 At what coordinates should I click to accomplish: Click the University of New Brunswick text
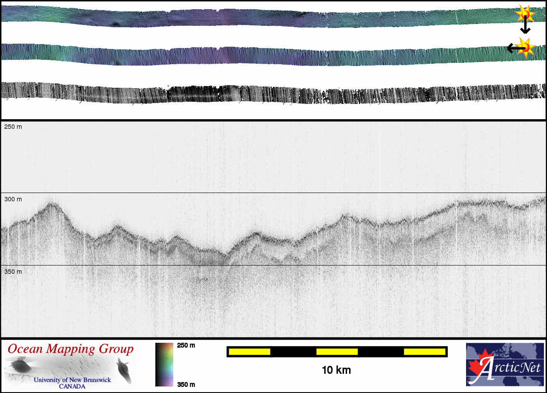click(x=72, y=380)
